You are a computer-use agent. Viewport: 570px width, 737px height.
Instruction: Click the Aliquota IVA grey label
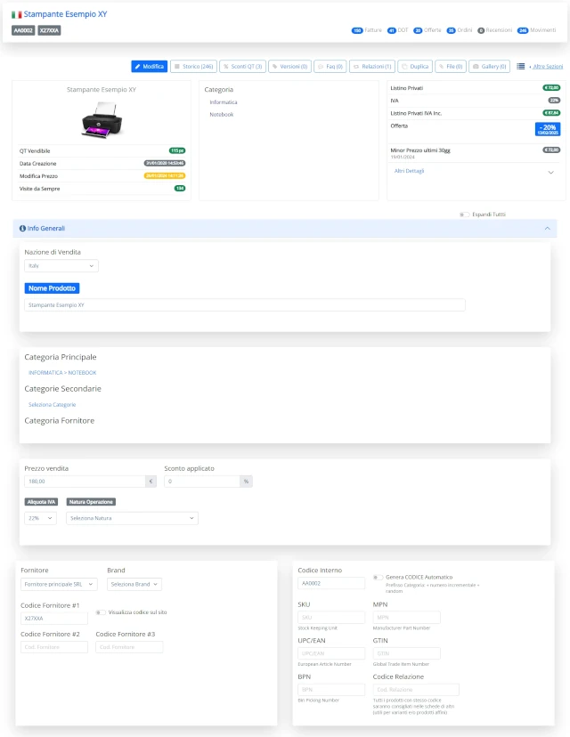(x=41, y=502)
